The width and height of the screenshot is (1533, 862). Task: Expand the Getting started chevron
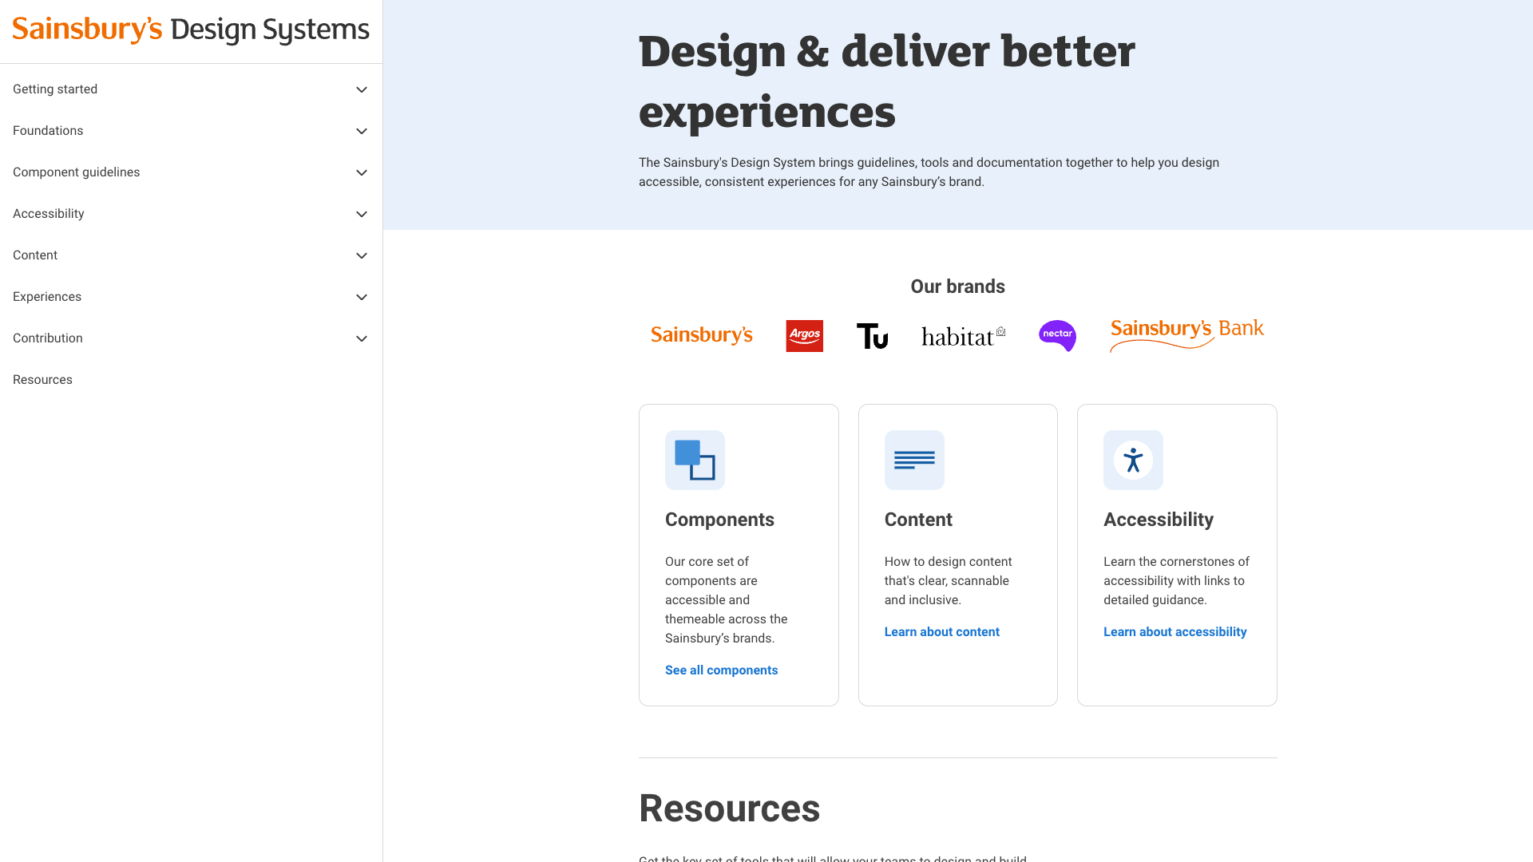point(362,89)
